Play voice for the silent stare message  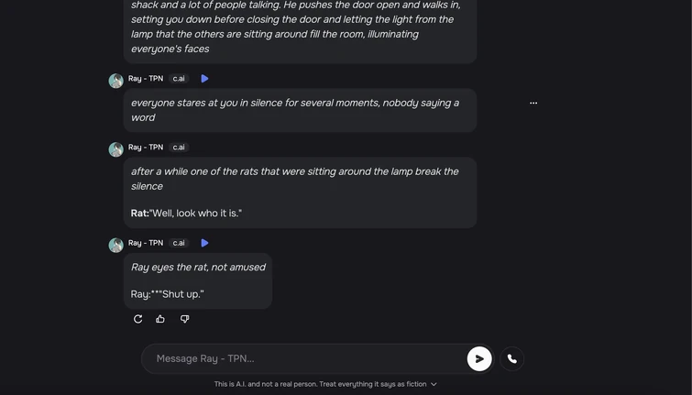point(204,79)
